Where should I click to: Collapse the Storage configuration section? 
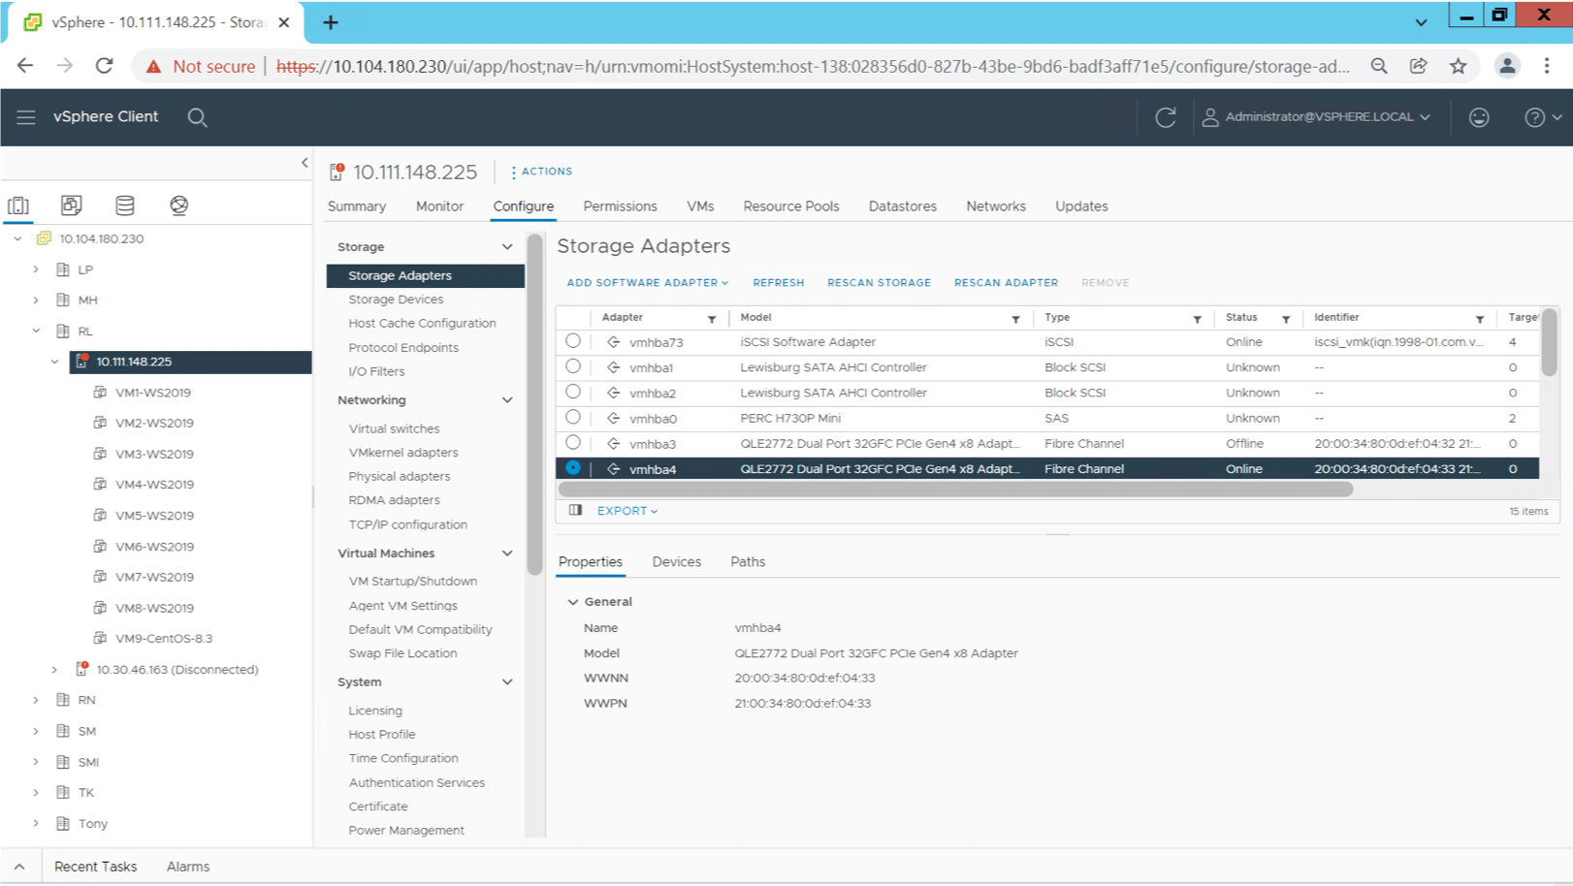click(507, 247)
